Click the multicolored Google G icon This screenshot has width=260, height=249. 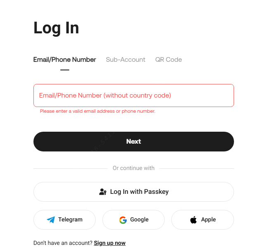click(x=123, y=220)
